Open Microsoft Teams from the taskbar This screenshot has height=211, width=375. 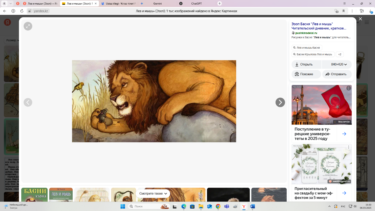227,206
